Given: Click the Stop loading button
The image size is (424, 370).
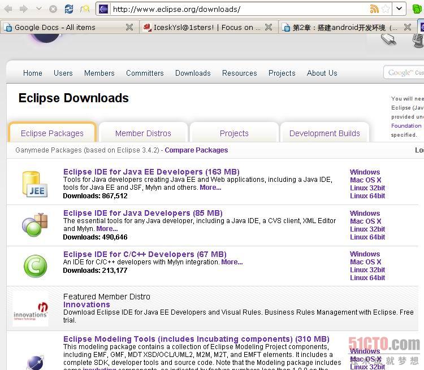Looking at the screenshot, I should point(53,9).
